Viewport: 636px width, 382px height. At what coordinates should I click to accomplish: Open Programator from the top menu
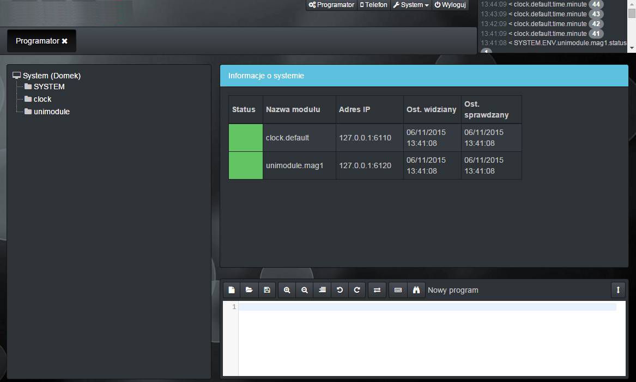coord(331,5)
